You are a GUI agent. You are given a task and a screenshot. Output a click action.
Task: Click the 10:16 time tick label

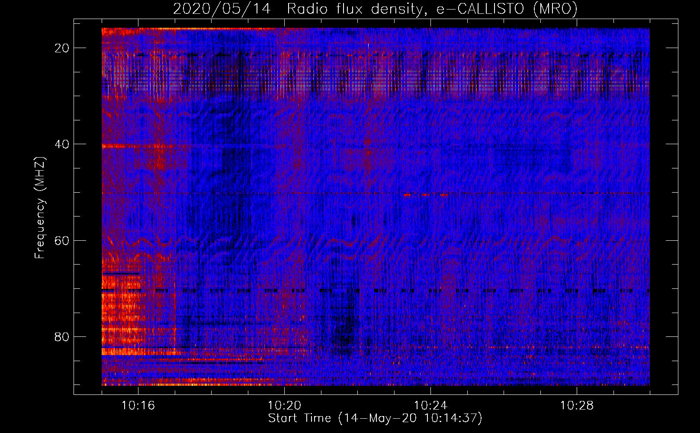pyautogui.click(x=138, y=406)
